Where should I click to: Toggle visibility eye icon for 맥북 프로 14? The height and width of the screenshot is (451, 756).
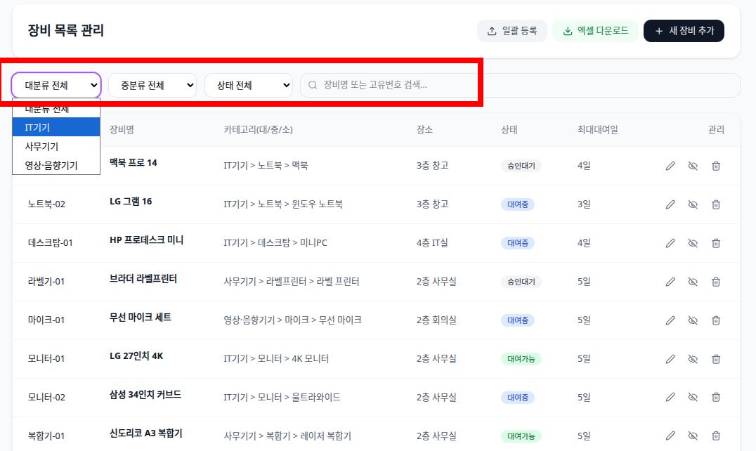(693, 166)
